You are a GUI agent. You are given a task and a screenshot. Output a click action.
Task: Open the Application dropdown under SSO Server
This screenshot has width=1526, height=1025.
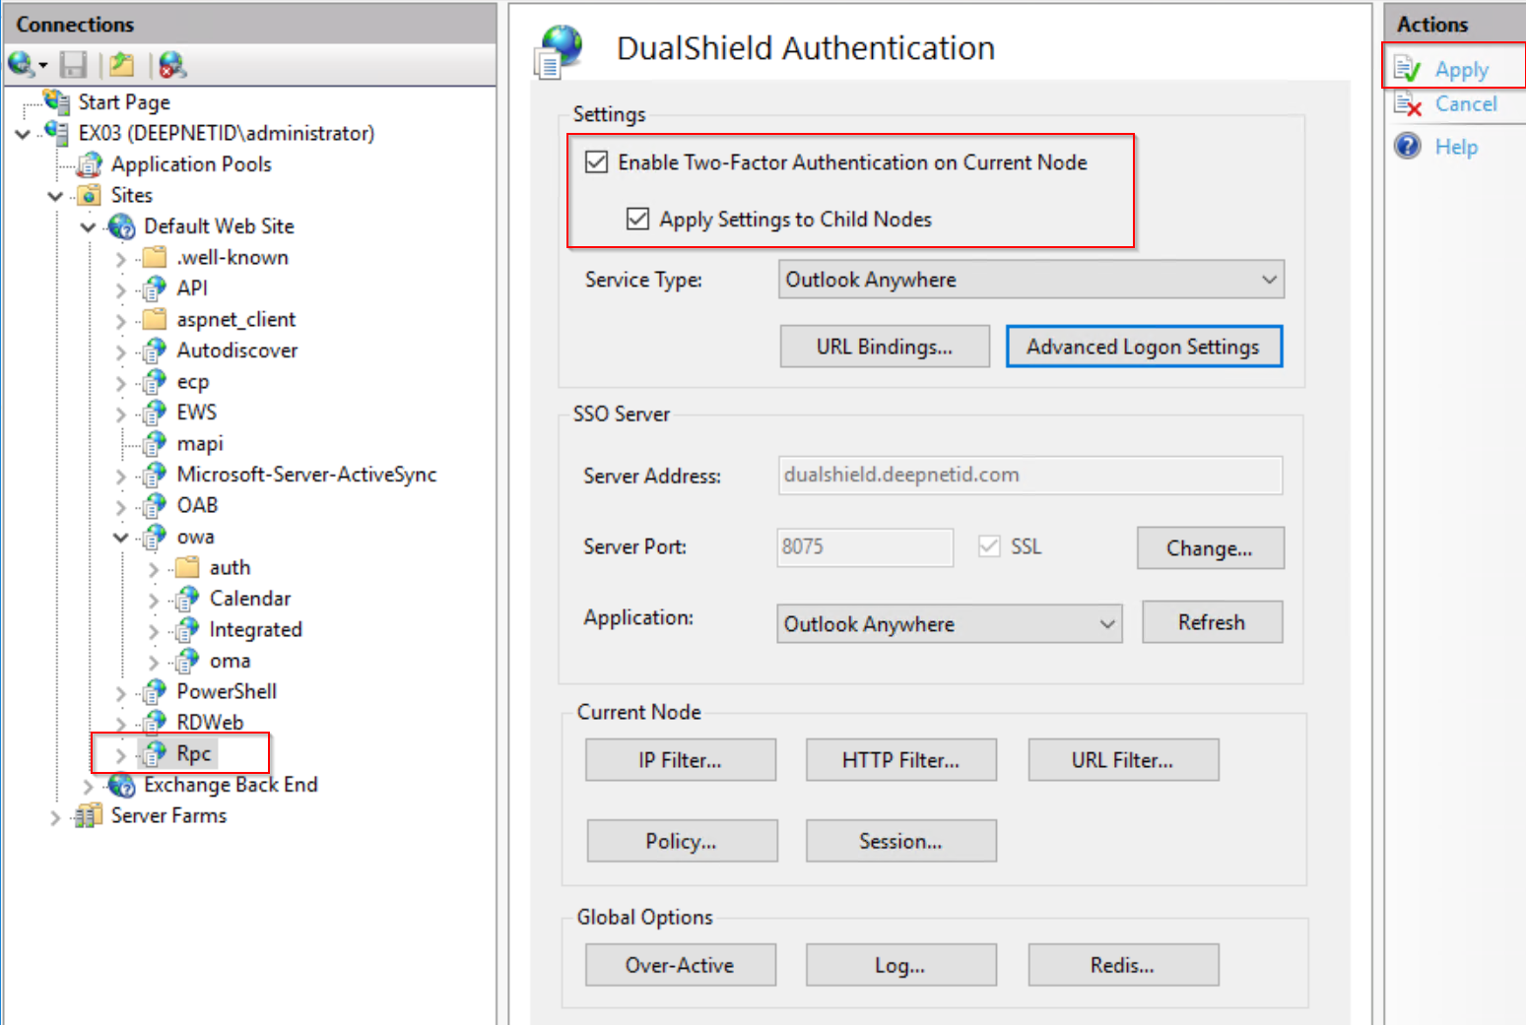pos(949,624)
